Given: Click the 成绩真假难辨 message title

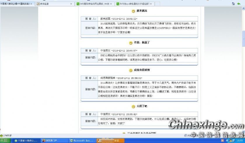Looking at the screenshot, I should [x=142, y=70].
